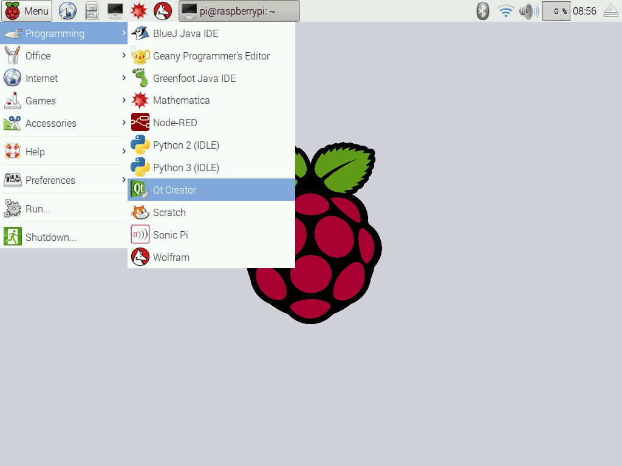Expand the Office submenu
Viewport: 622px width, 466px height.
coord(63,56)
